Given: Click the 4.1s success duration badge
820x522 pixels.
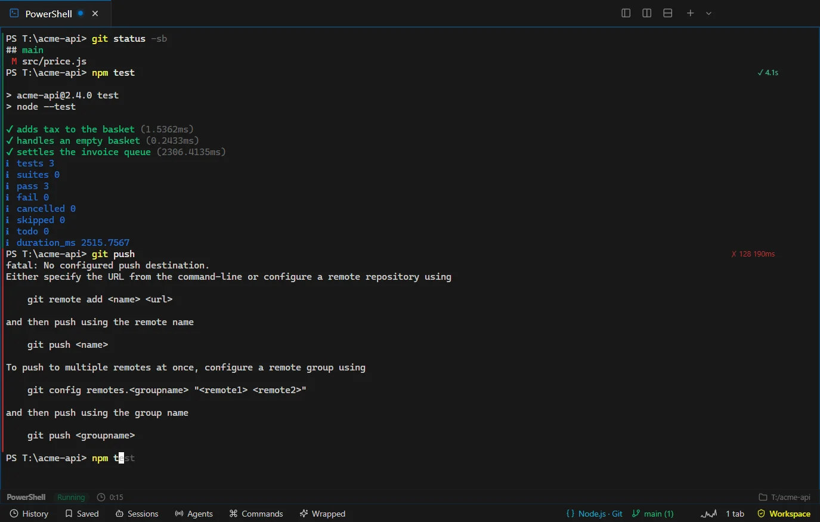Looking at the screenshot, I should click(x=768, y=73).
